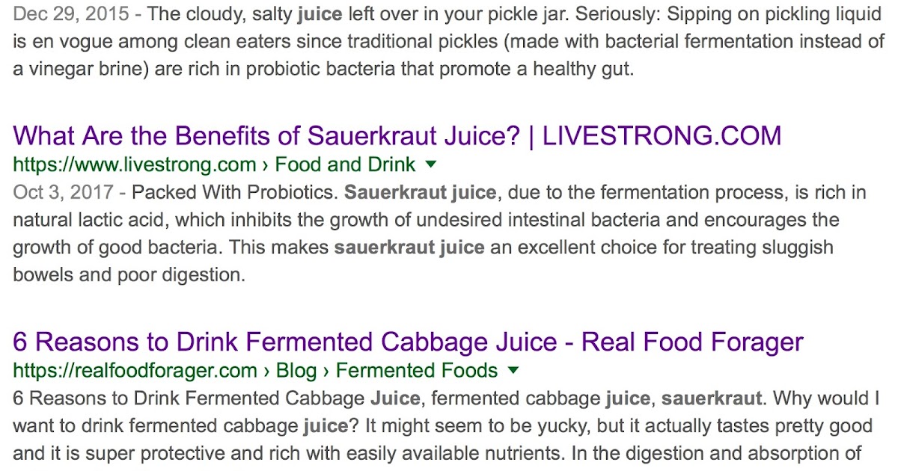Click the https://realfoodforager.com green URL
Viewport: 898px width, 471px height.
click(x=135, y=370)
